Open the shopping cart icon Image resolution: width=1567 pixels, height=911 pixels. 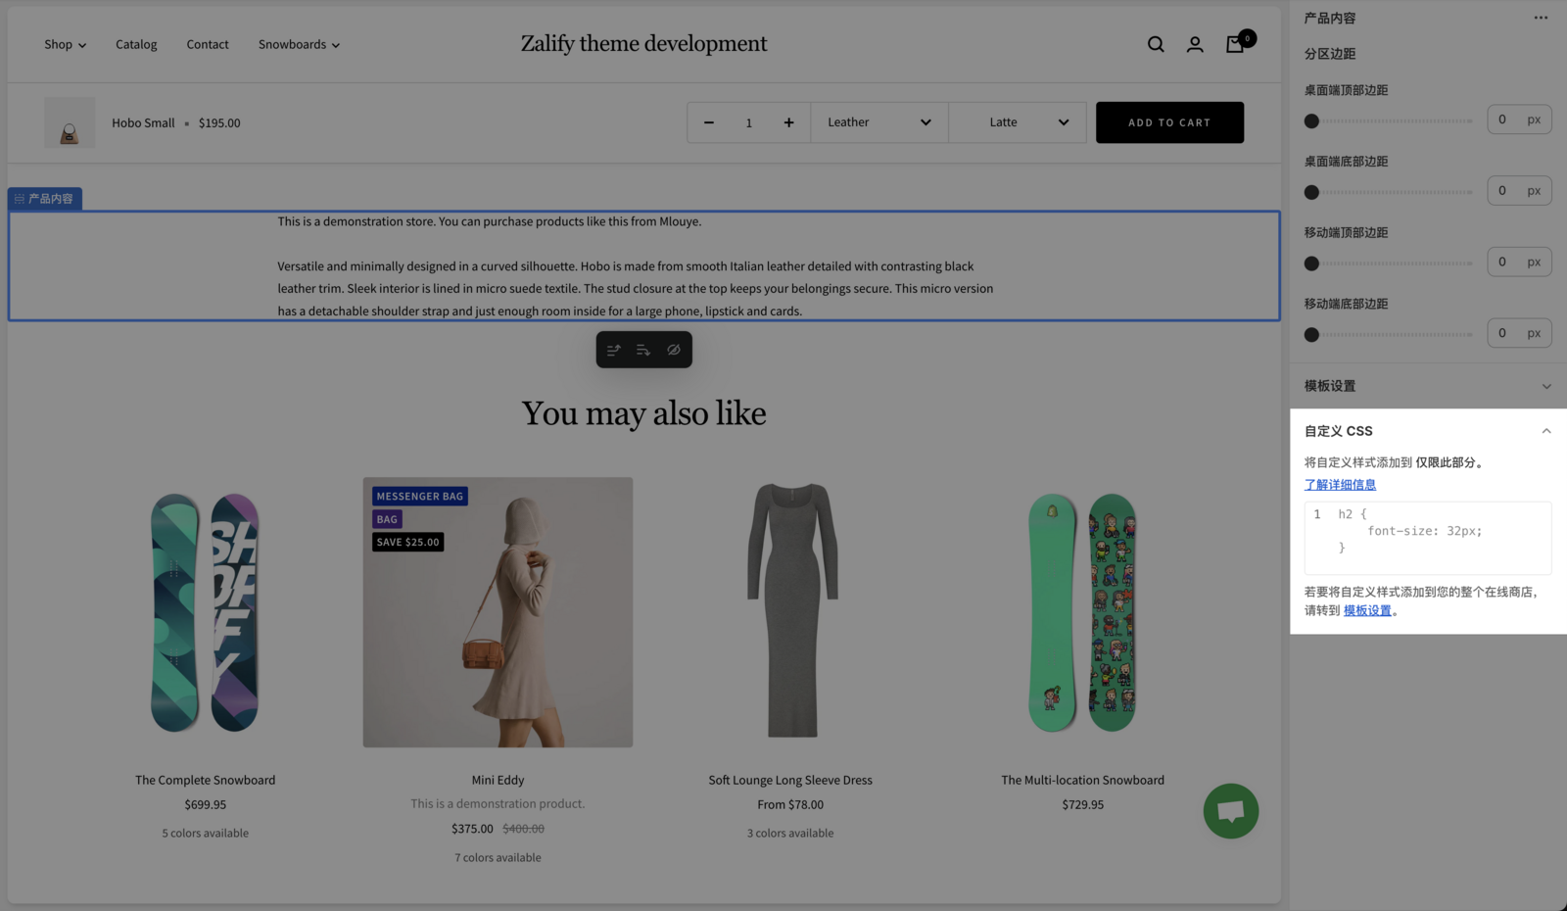(x=1236, y=45)
